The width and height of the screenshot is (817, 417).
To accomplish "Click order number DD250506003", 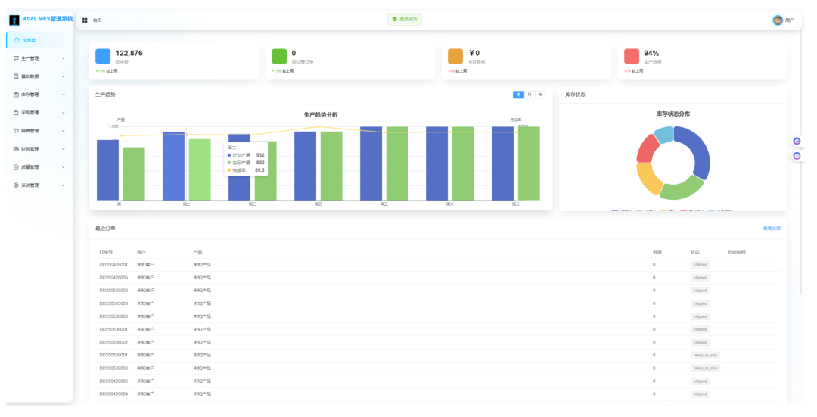I will [113, 316].
